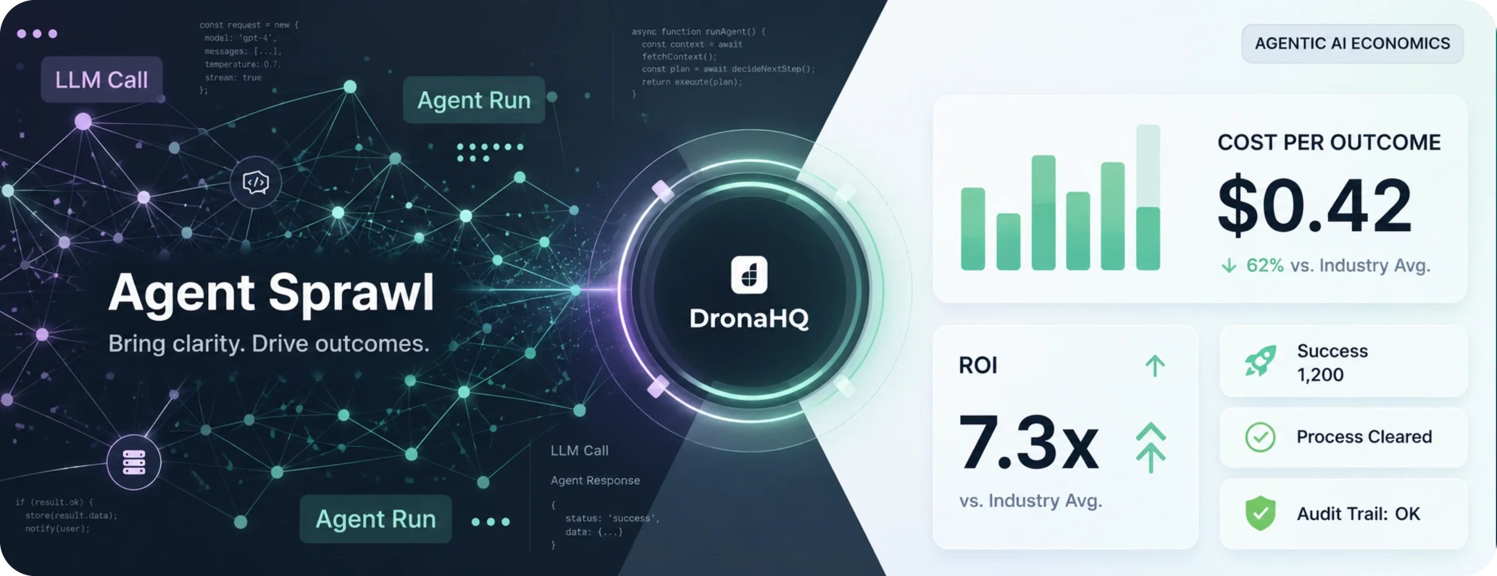Click the "temperature: 0.7," code line

pos(243,64)
